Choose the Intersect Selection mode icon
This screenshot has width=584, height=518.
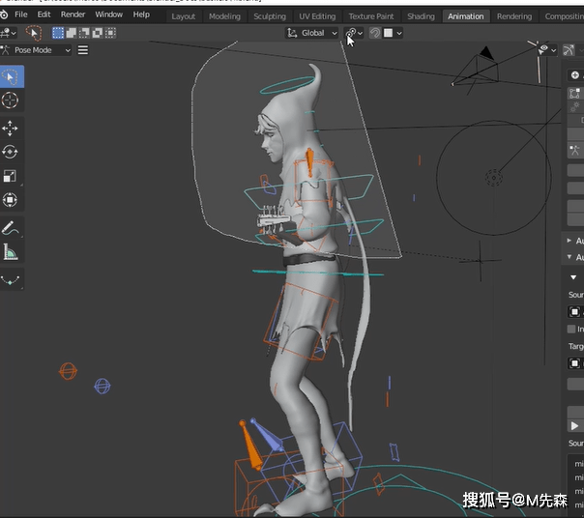tap(110, 33)
